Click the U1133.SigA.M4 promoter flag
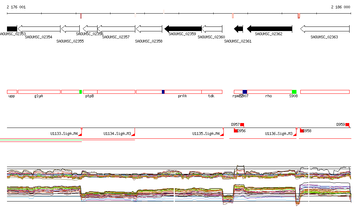 tap(80, 134)
